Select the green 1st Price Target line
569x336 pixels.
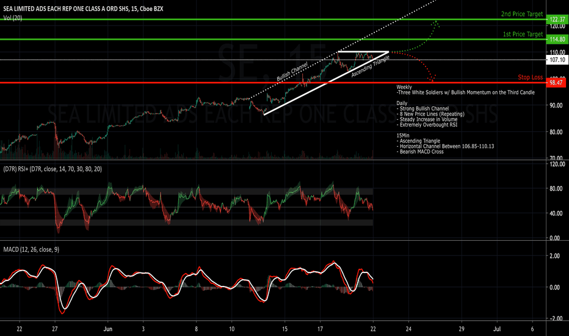pos(273,39)
